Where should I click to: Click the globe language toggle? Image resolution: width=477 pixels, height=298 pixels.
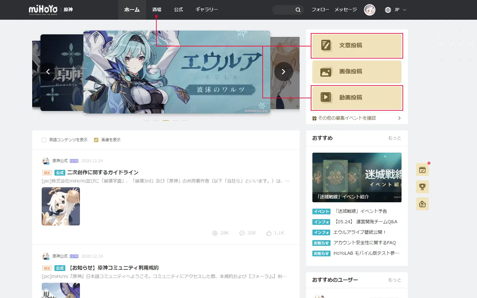[x=388, y=10]
